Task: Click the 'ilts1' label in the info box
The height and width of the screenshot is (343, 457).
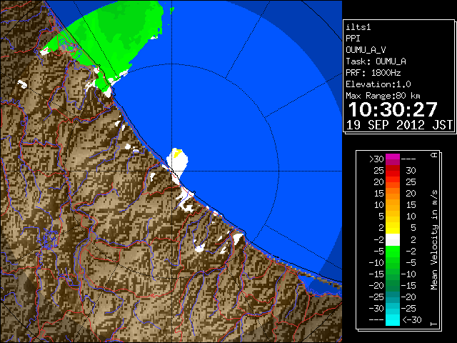Action: point(358,27)
